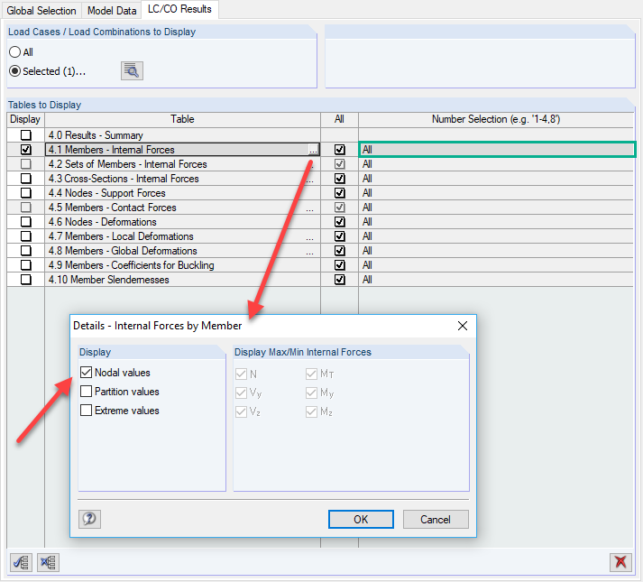Switch to the Model Data tab
The image size is (643, 582).
point(112,11)
